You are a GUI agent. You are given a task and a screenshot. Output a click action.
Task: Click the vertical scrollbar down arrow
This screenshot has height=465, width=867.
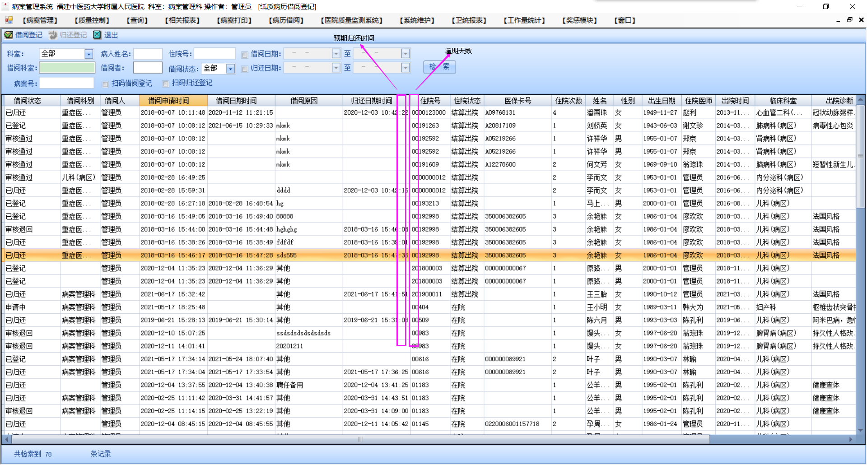point(861,430)
